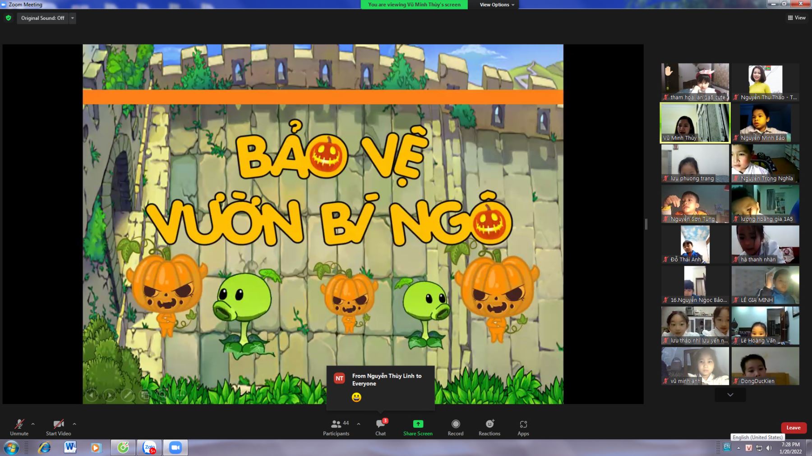Open the View Options menu

coord(497,5)
